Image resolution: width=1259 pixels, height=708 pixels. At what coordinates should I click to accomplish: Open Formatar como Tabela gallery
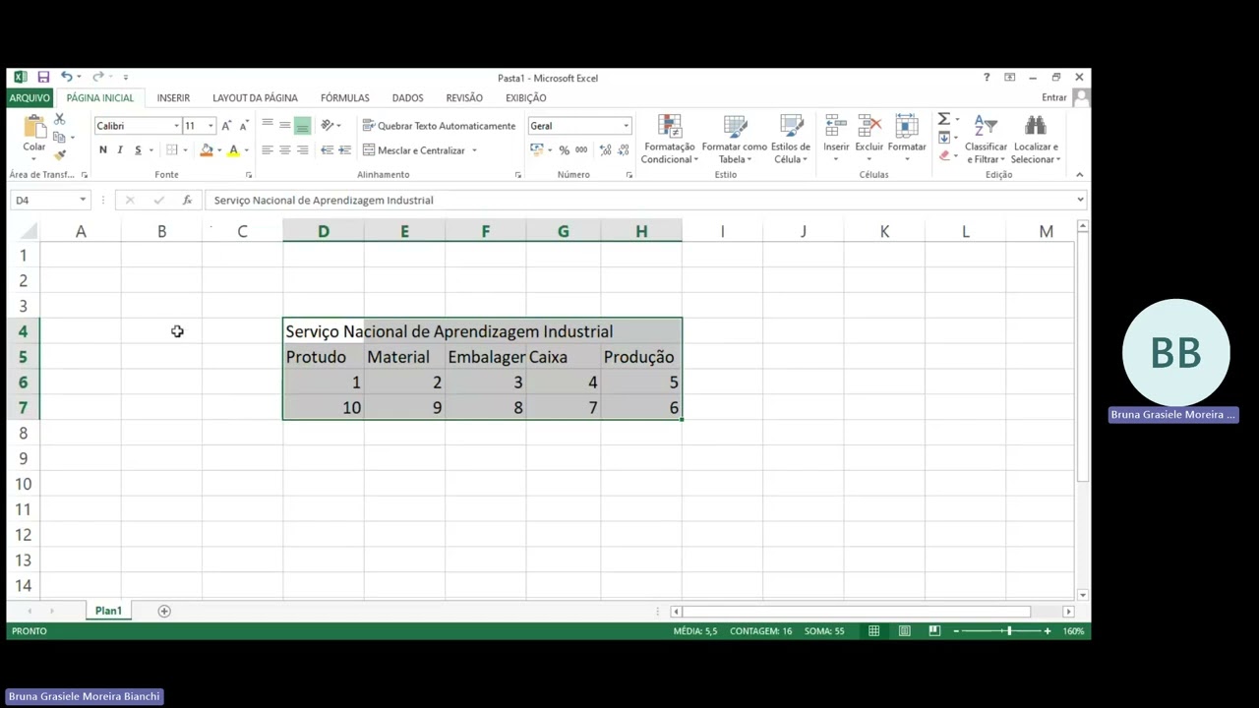735,140
